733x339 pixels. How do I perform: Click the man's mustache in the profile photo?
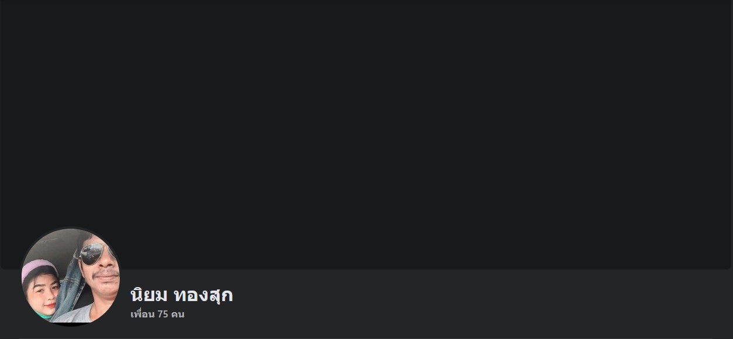[x=106, y=274]
